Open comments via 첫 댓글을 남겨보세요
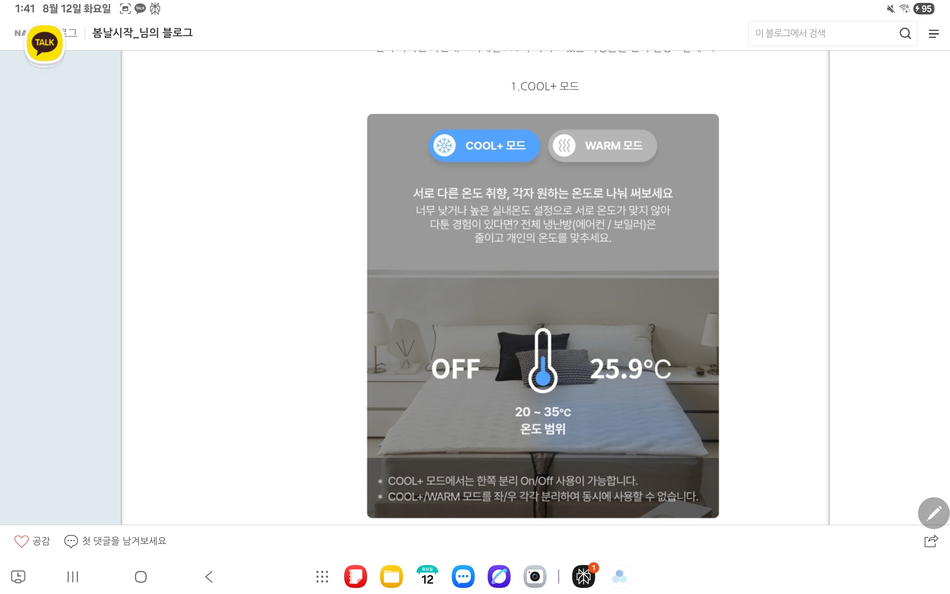The width and height of the screenshot is (950, 594). (115, 541)
